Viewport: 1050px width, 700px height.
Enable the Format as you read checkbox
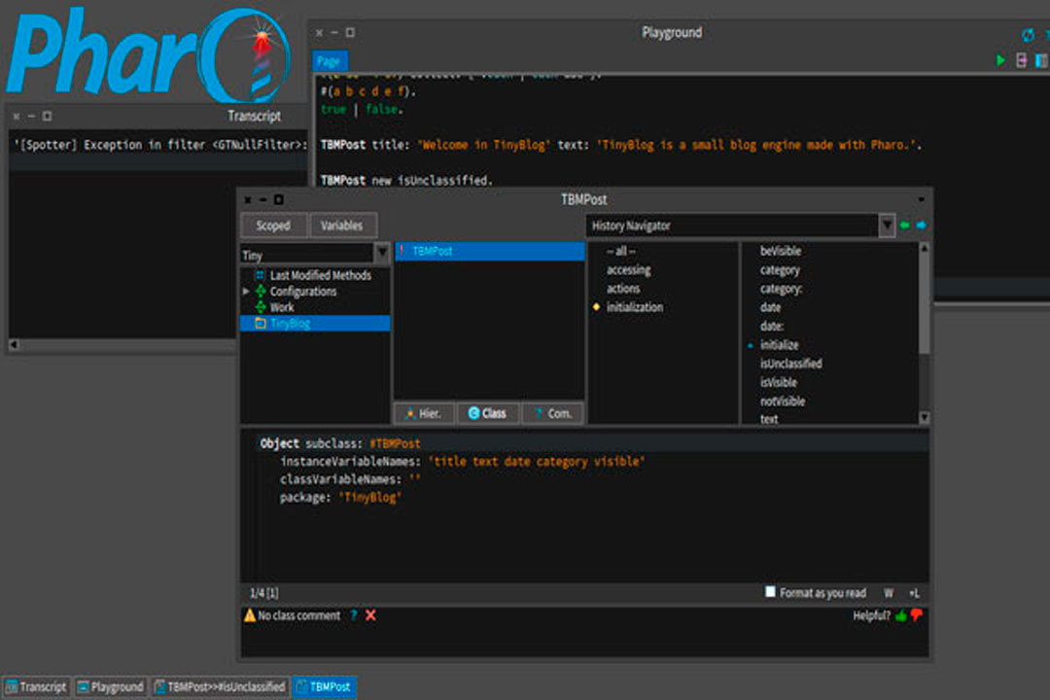point(770,592)
